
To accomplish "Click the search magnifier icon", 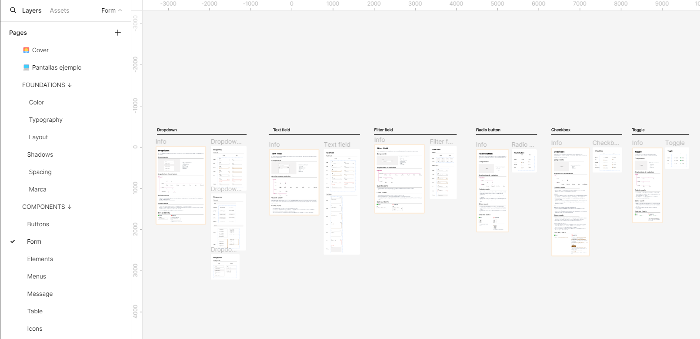I will 13,10.
